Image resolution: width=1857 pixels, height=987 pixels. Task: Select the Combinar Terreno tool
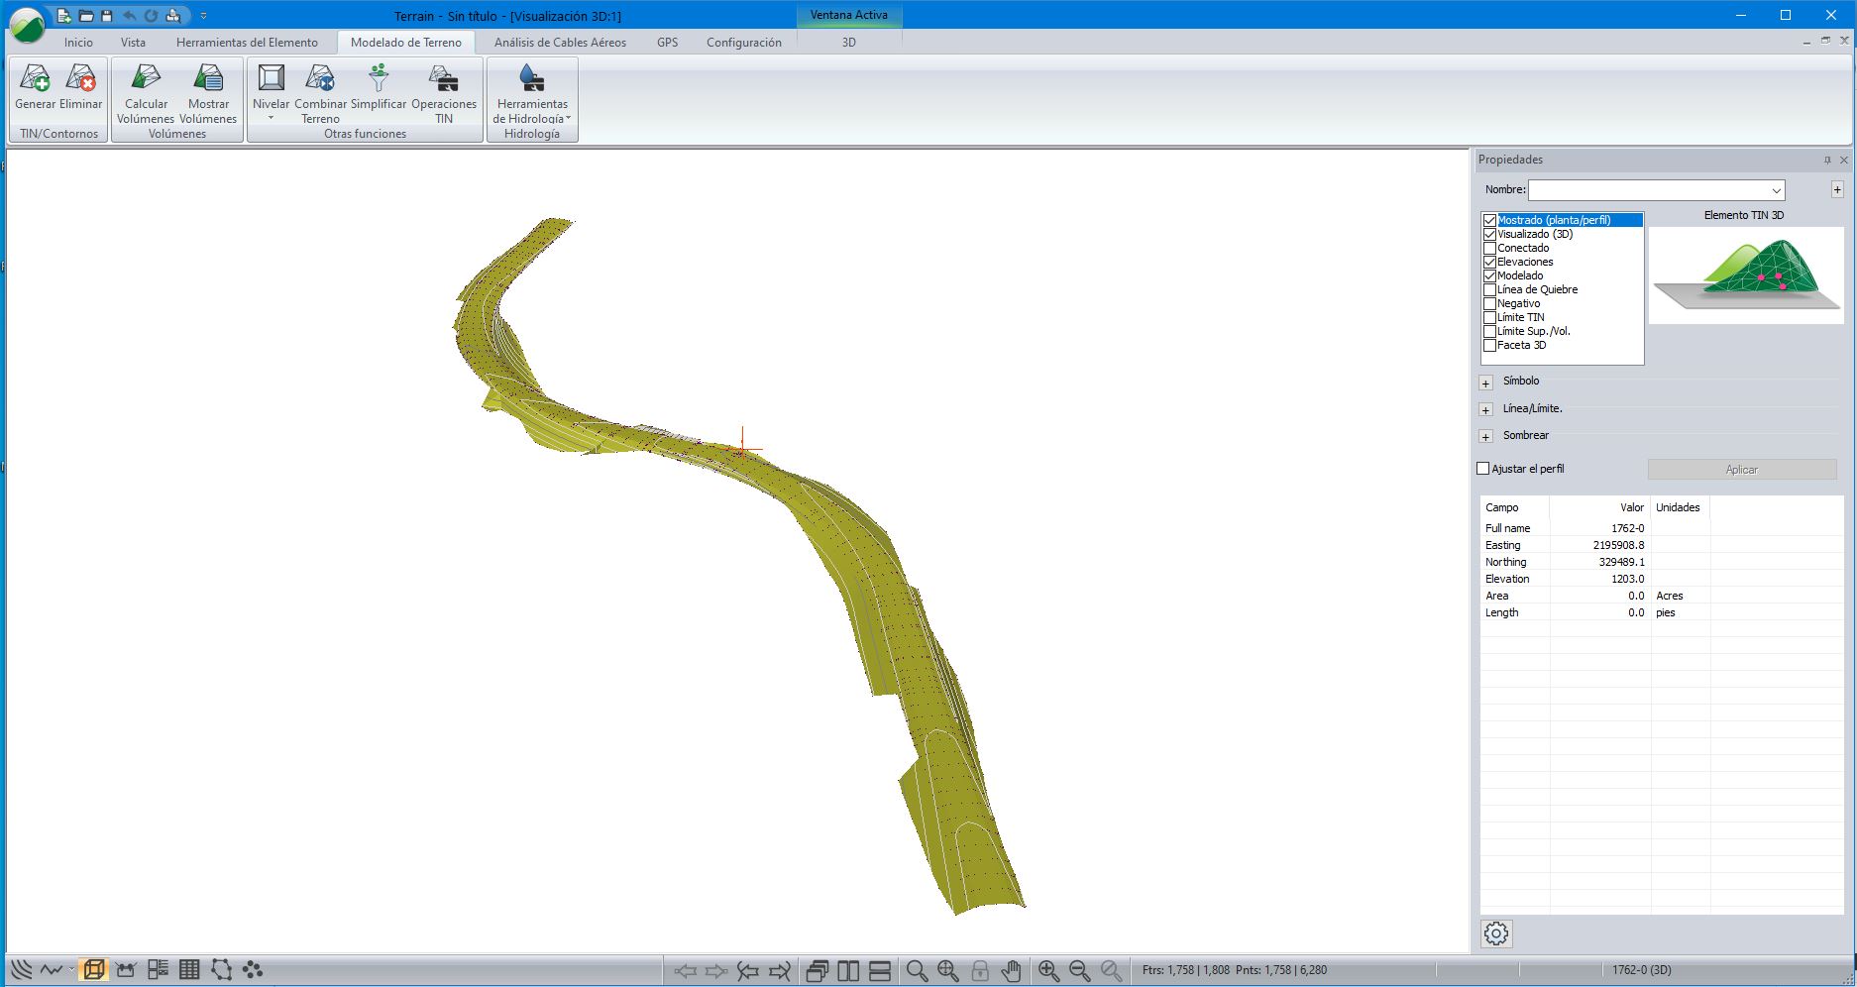[x=320, y=79]
